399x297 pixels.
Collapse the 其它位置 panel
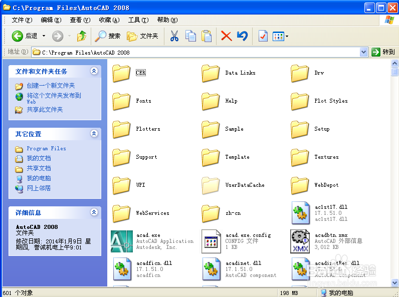point(94,134)
